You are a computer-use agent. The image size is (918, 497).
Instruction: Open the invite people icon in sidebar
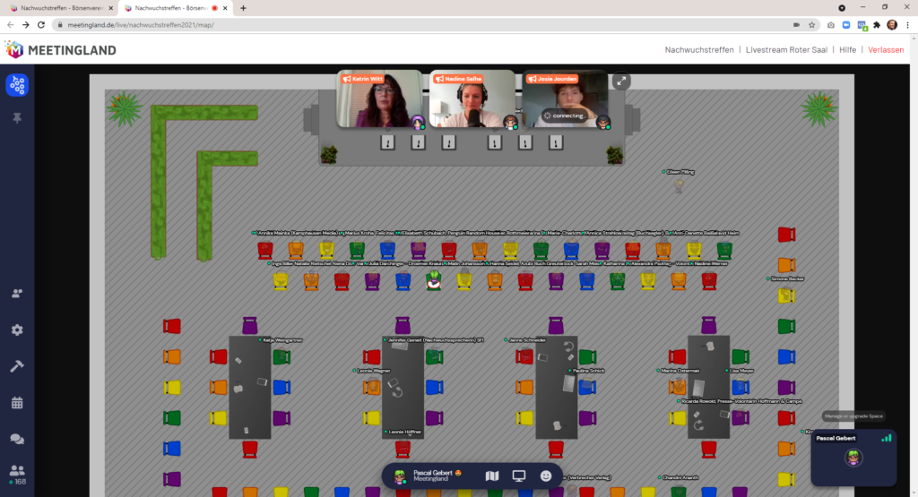[17, 293]
